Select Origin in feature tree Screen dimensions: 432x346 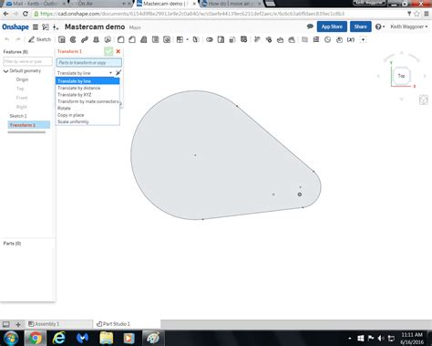point(22,79)
